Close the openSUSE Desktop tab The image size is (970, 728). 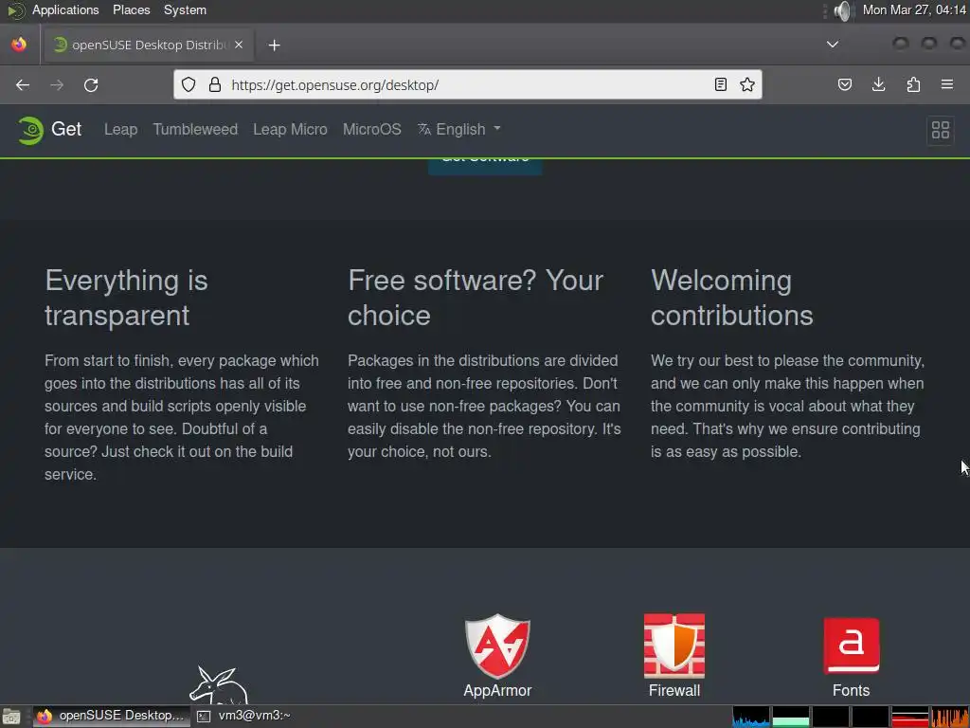point(239,45)
